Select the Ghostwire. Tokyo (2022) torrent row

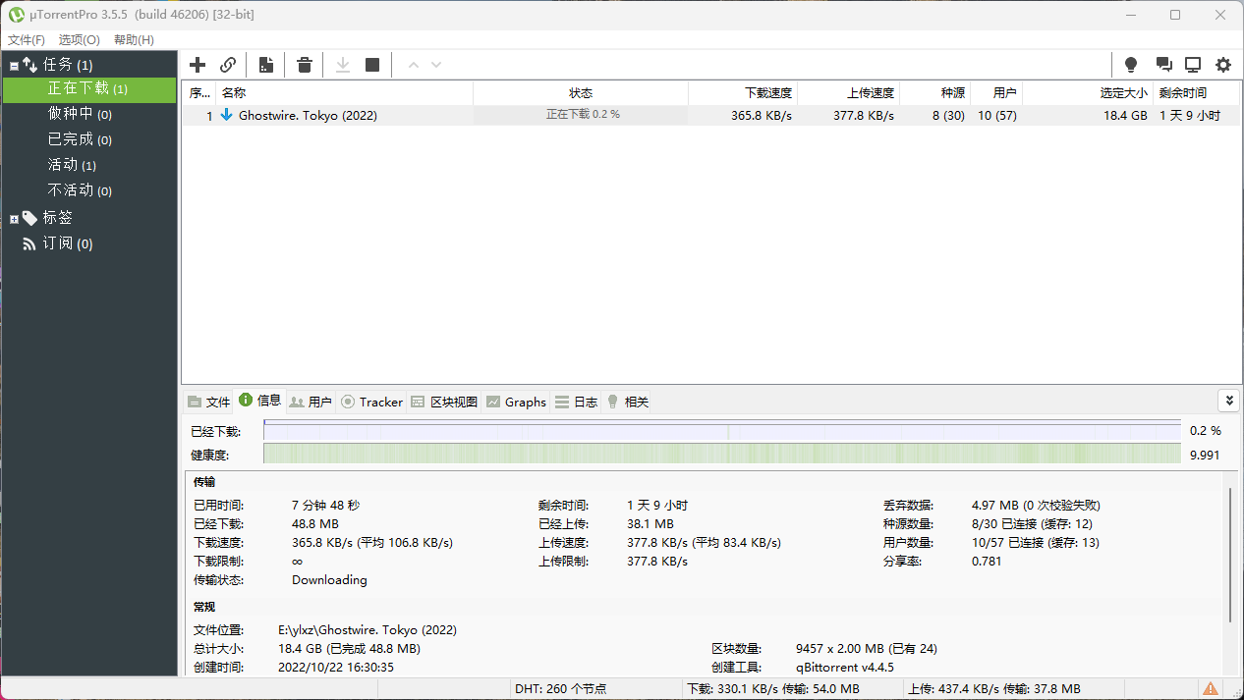[x=308, y=115]
